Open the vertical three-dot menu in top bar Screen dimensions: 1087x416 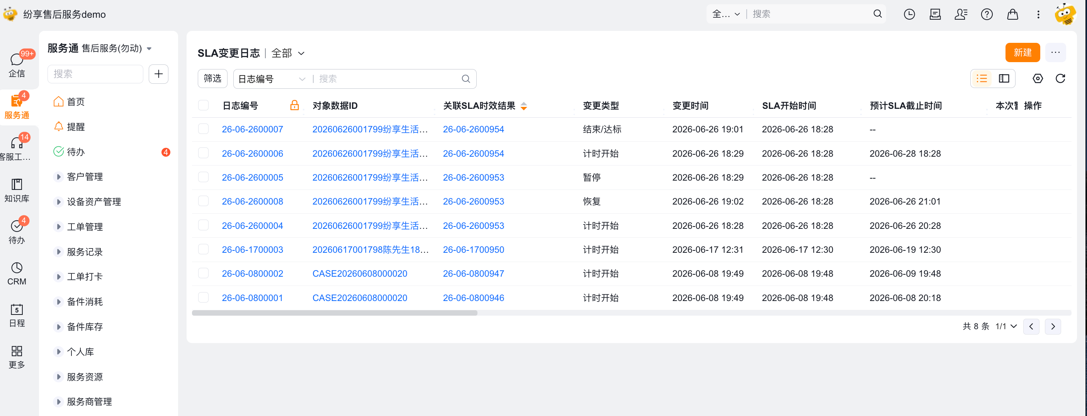click(x=1038, y=14)
